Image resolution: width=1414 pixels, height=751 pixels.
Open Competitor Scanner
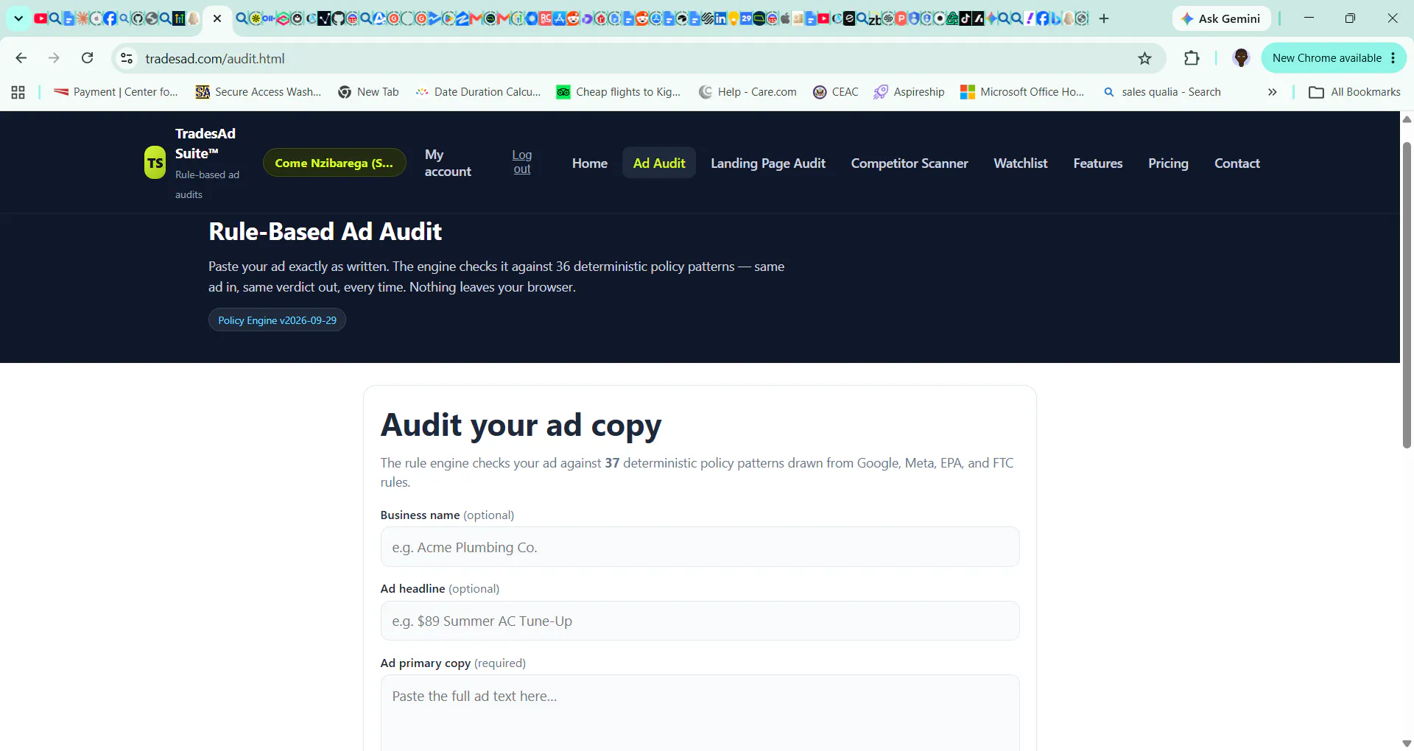pyautogui.click(x=910, y=163)
